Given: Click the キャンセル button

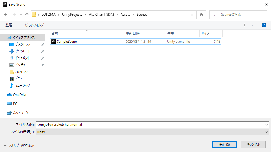Looking at the screenshot, I should click(253, 145).
